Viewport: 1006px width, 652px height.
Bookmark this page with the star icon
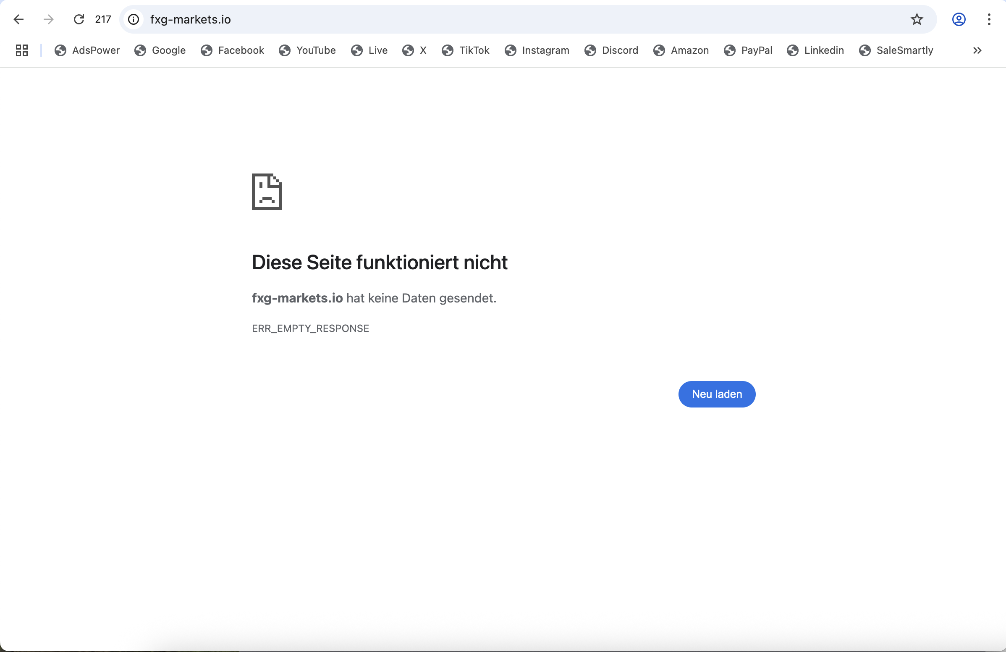pyautogui.click(x=917, y=19)
